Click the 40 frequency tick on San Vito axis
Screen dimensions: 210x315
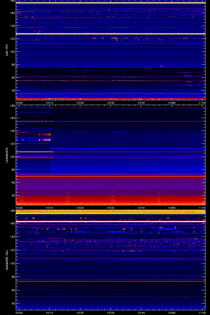coord(13,90)
